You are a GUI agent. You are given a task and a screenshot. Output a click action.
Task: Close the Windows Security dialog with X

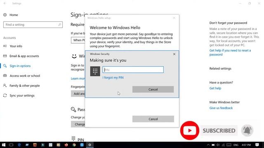pyautogui.click(x=174, y=54)
